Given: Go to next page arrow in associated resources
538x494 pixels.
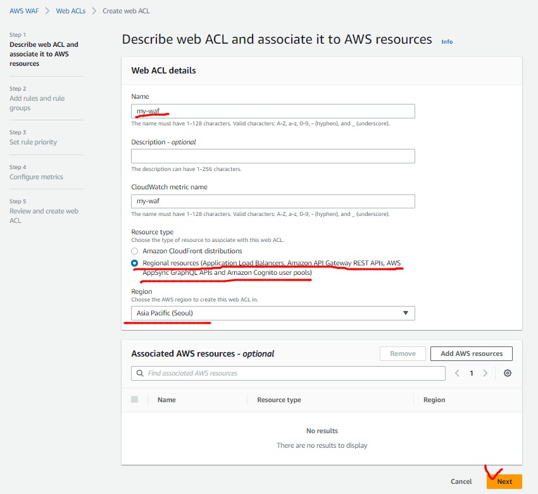Looking at the screenshot, I should [x=485, y=373].
